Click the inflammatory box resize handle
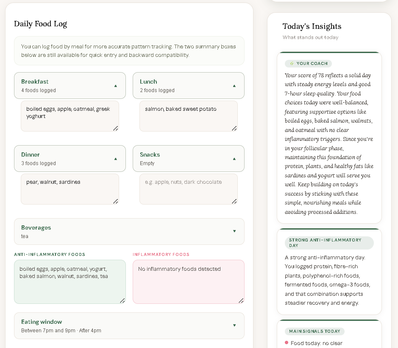Screen dimensions: 398x348 [241, 300]
